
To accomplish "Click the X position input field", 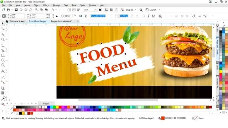I will click(17, 15).
